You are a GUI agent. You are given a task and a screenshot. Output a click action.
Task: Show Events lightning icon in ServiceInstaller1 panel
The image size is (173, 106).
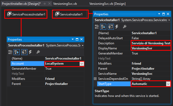click(x=117, y=27)
